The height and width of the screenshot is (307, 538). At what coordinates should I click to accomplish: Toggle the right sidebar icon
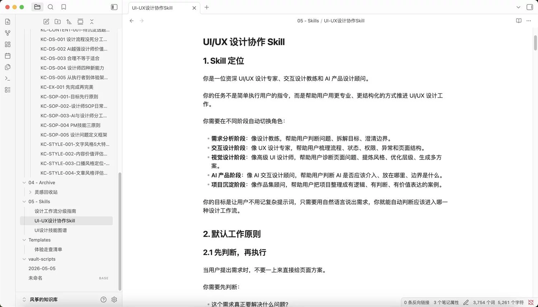pyautogui.click(x=529, y=7)
